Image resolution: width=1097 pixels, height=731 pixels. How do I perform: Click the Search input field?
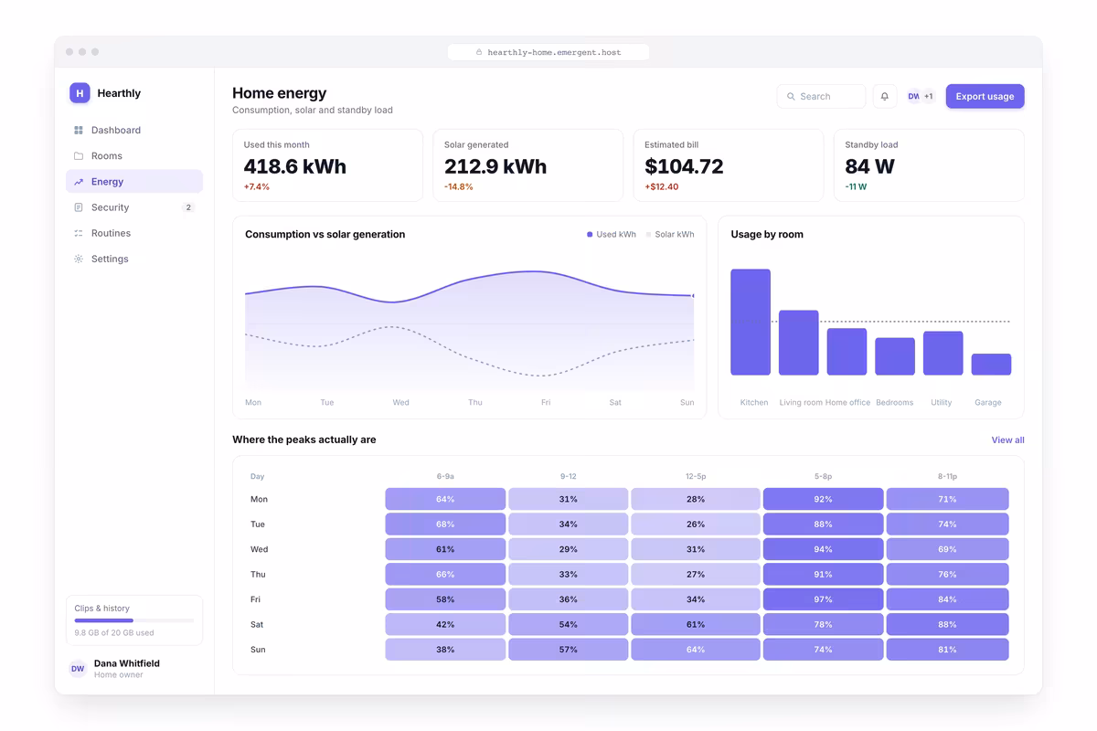click(821, 96)
